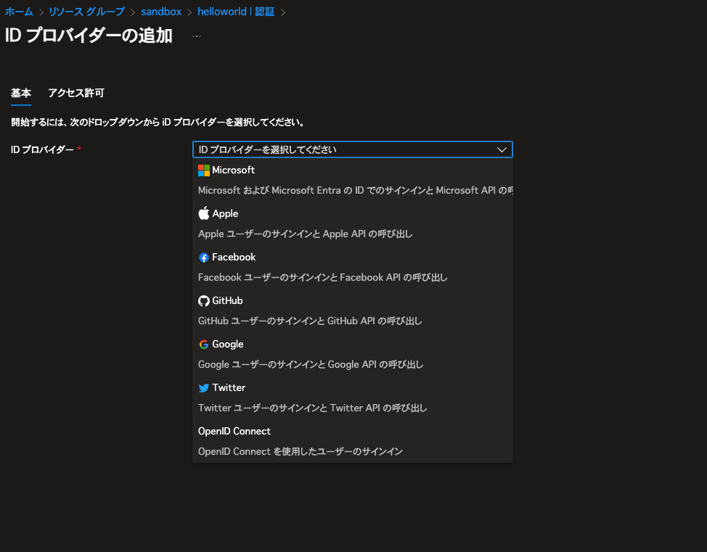Viewport: 707px width, 552px height.
Task: Click the Microsoft logo icon
Action: (x=204, y=170)
